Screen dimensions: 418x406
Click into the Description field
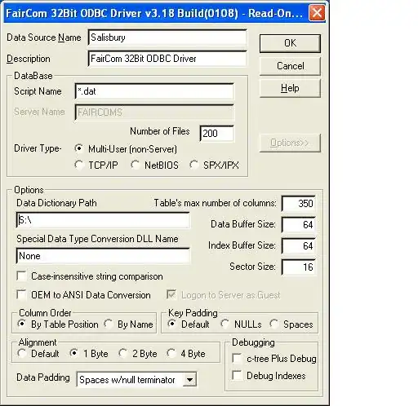pos(167,59)
